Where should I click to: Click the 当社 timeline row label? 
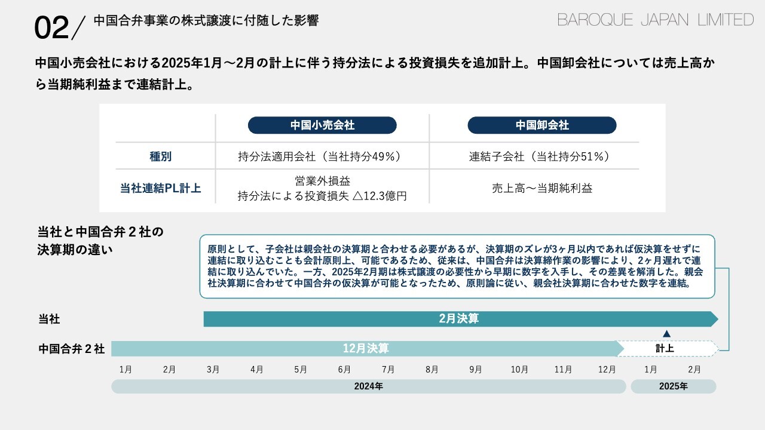[x=49, y=320]
